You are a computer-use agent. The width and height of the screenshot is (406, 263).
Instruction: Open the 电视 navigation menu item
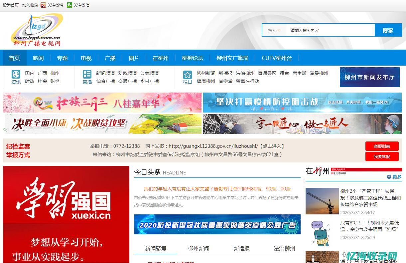86,58
